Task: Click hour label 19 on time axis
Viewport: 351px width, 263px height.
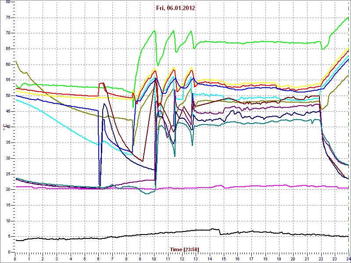Action: coord(279,258)
